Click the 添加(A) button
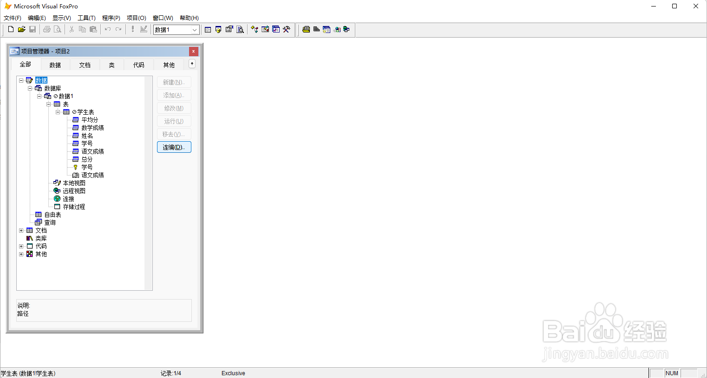This screenshot has width=707, height=378. (174, 95)
